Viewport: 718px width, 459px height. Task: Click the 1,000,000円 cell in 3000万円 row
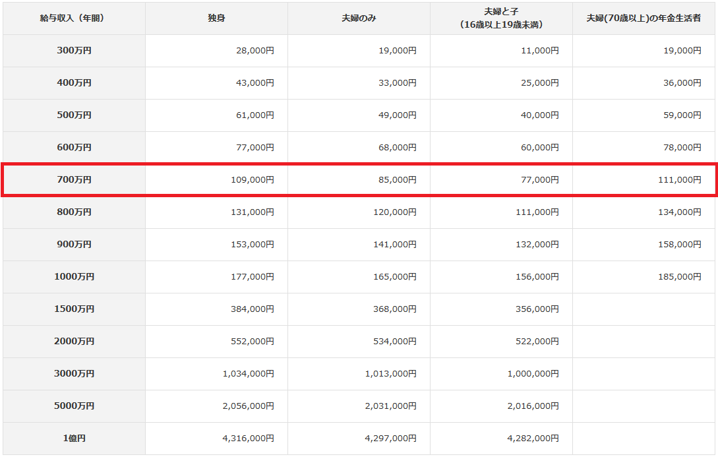533,373
